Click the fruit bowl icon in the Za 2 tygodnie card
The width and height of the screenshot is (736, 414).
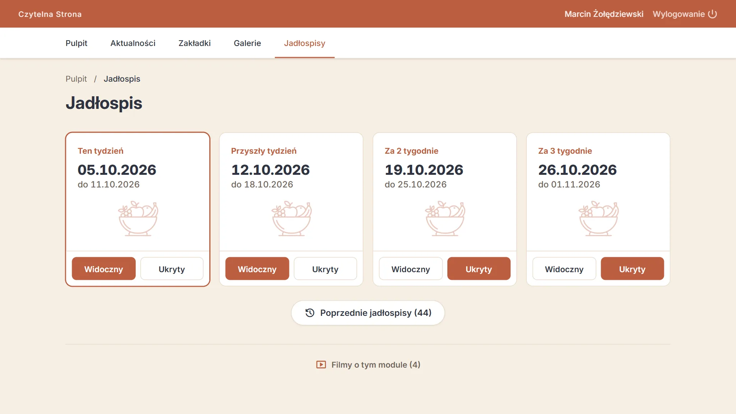point(445,219)
